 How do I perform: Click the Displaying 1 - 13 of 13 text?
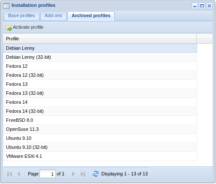[x=125, y=174]
